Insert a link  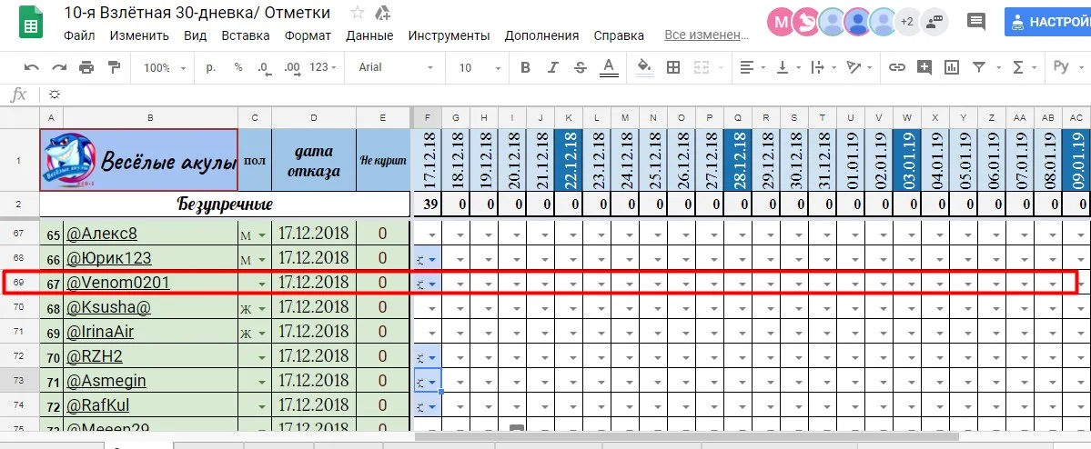[897, 67]
